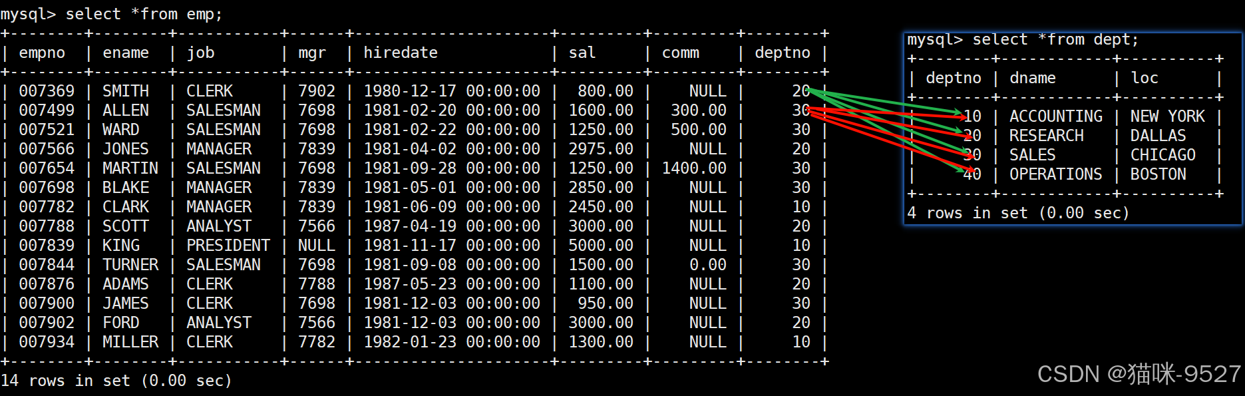Image resolution: width=1245 pixels, height=396 pixels.
Task: Click employee name MILLER
Action: (130, 341)
